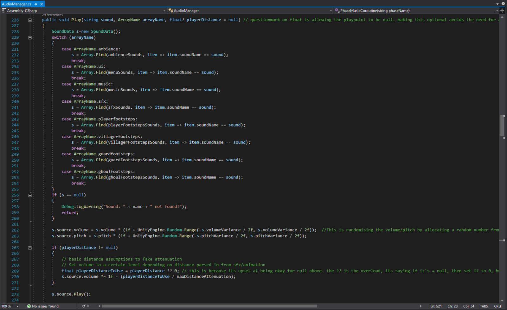Click the vertical scrollbar down arrow
This screenshot has height=310, width=507.
click(502, 301)
